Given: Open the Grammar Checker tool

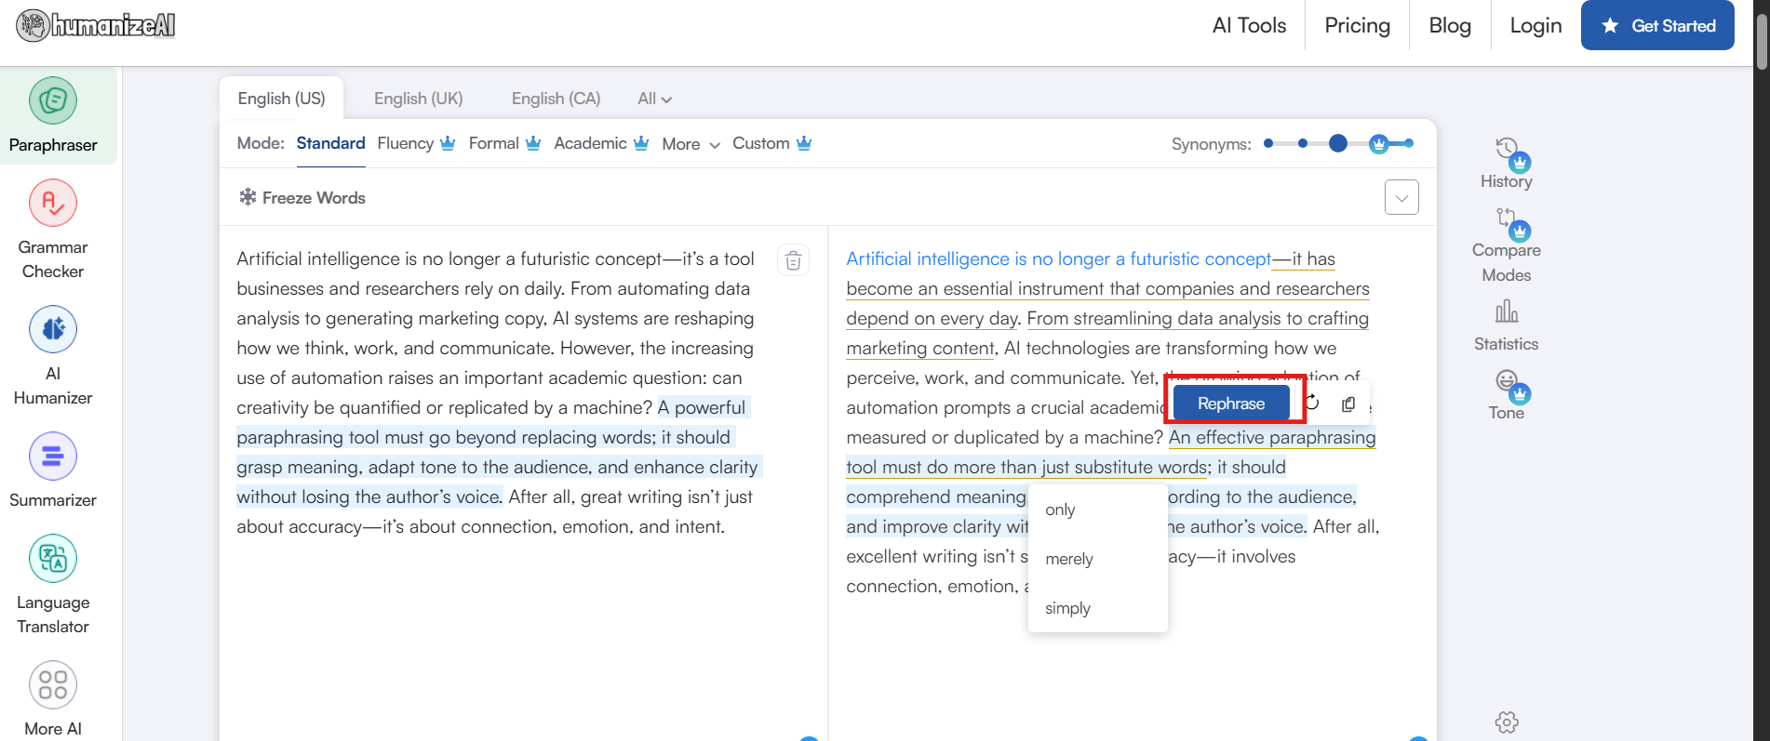Looking at the screenshot, I should point(53,229).
